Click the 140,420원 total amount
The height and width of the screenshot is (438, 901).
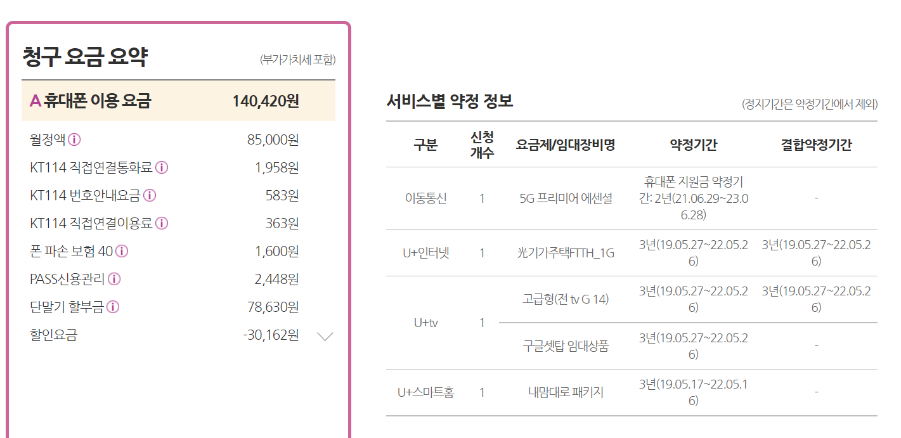point(265,101)
